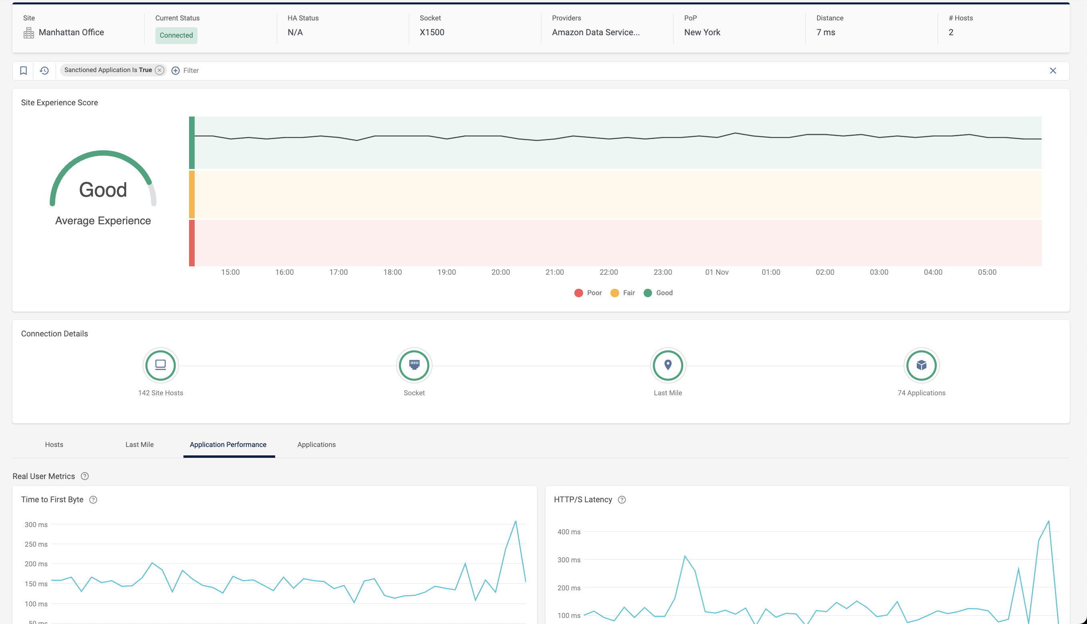Viewport: 1087px width, 624px height.
Task: Switch to the Last Mile tab
Action: coord(140,445)
